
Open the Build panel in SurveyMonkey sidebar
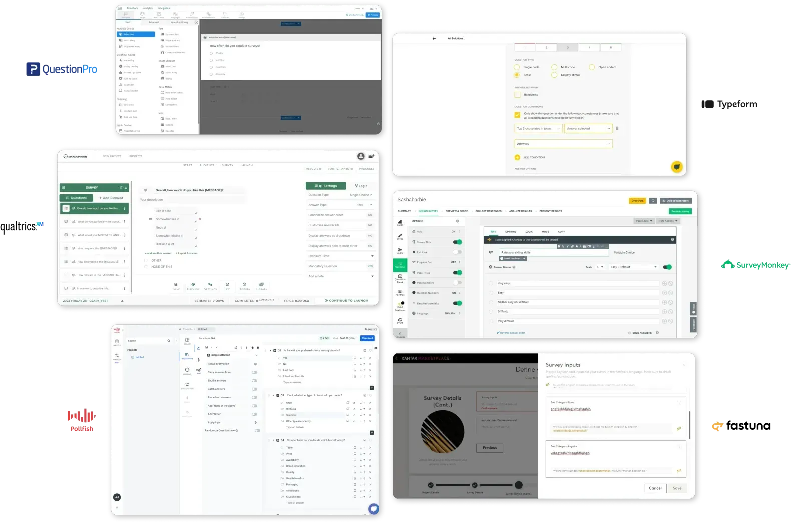400,223
